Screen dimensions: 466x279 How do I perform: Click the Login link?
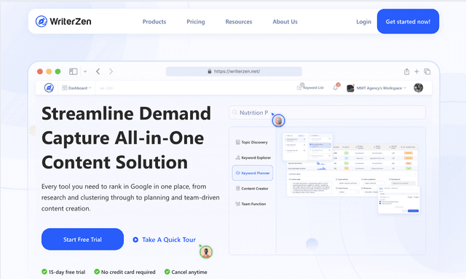pos(363,22)
